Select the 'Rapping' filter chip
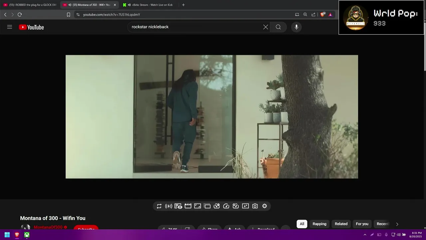This screenshot has width=426, height=240. (319, 224)
